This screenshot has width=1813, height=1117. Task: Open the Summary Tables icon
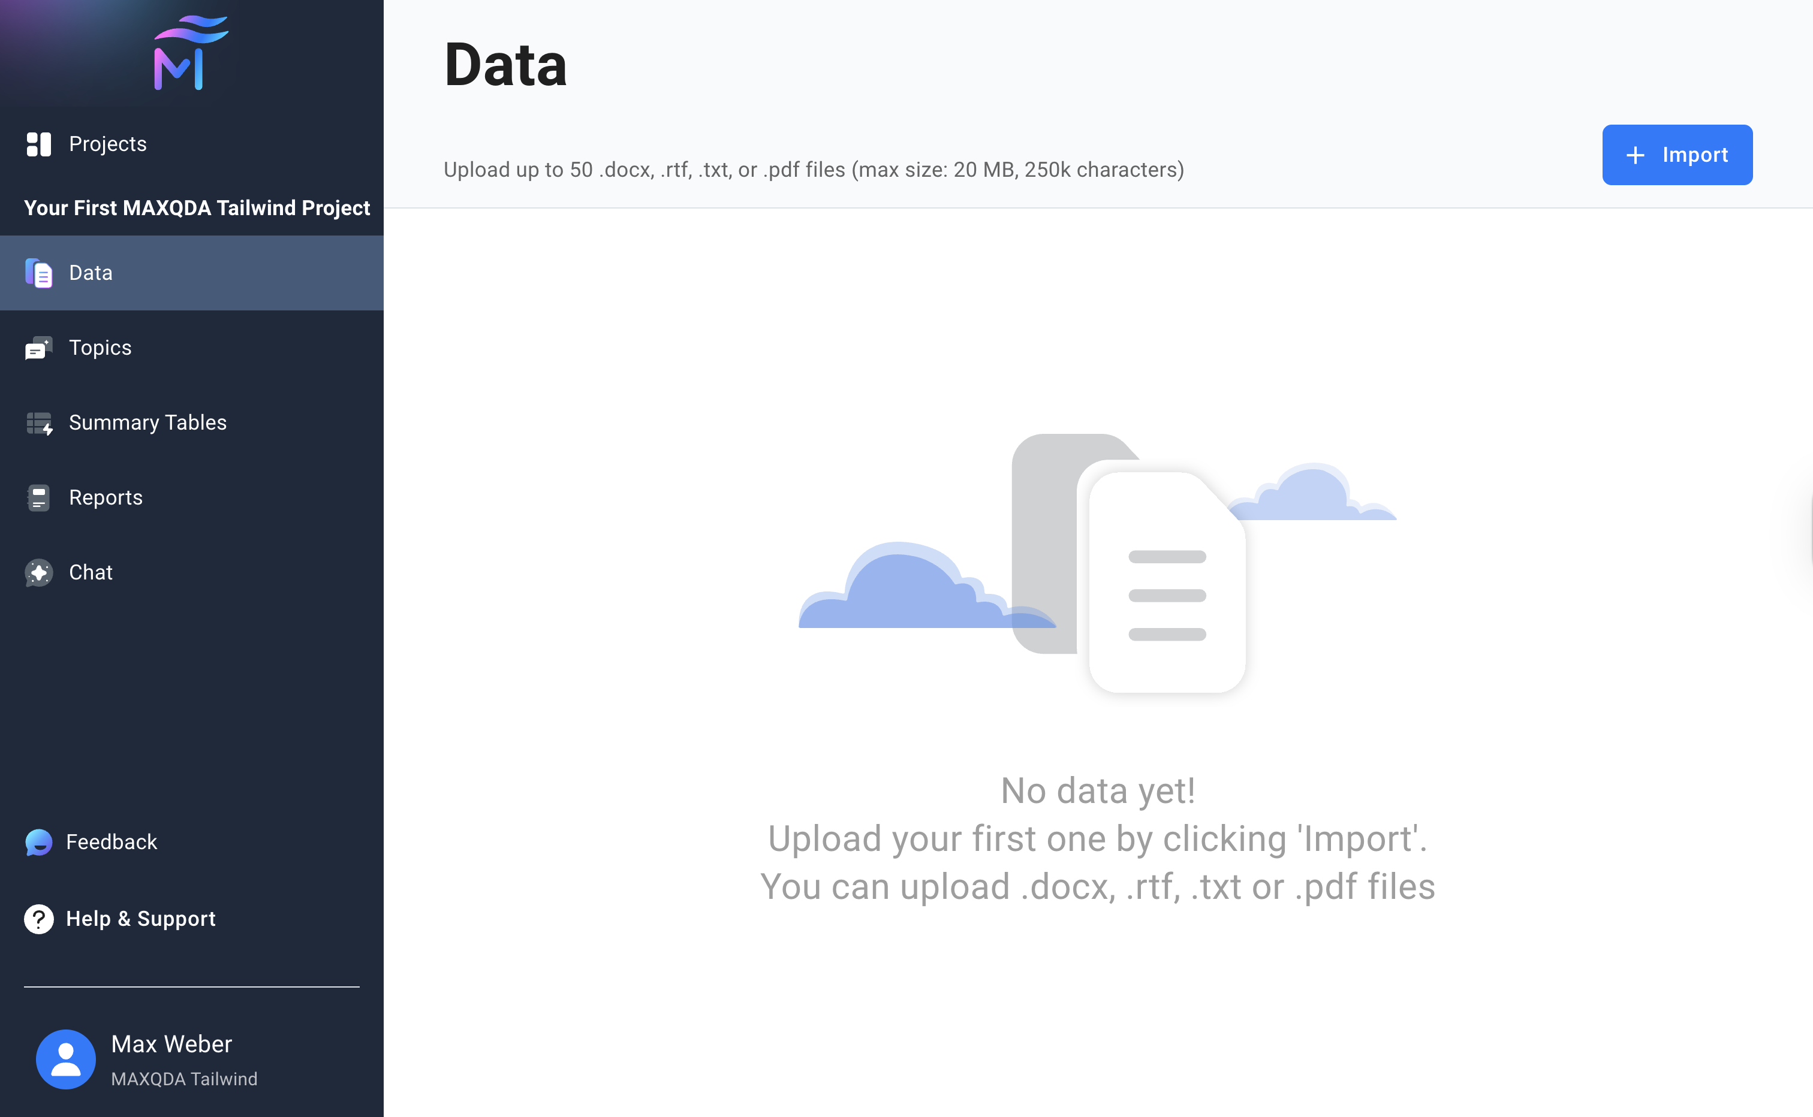click(38, 422)
